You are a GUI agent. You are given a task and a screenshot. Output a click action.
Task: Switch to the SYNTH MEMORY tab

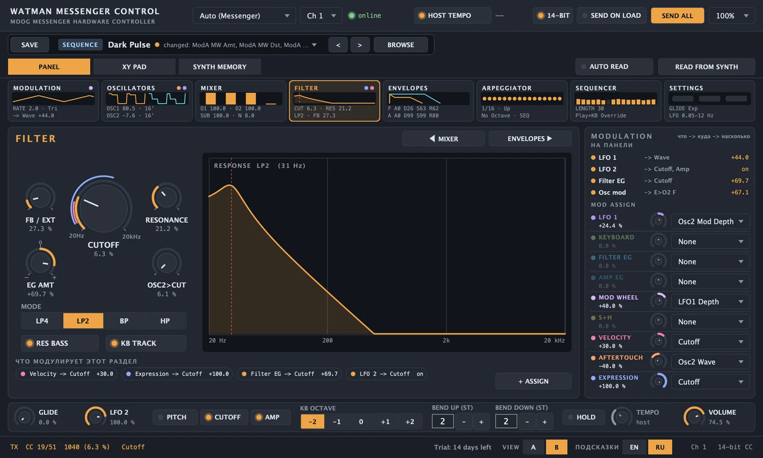coord(219,67)
